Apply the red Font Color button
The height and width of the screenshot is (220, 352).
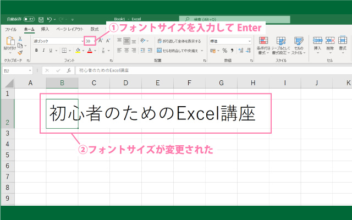90,51
